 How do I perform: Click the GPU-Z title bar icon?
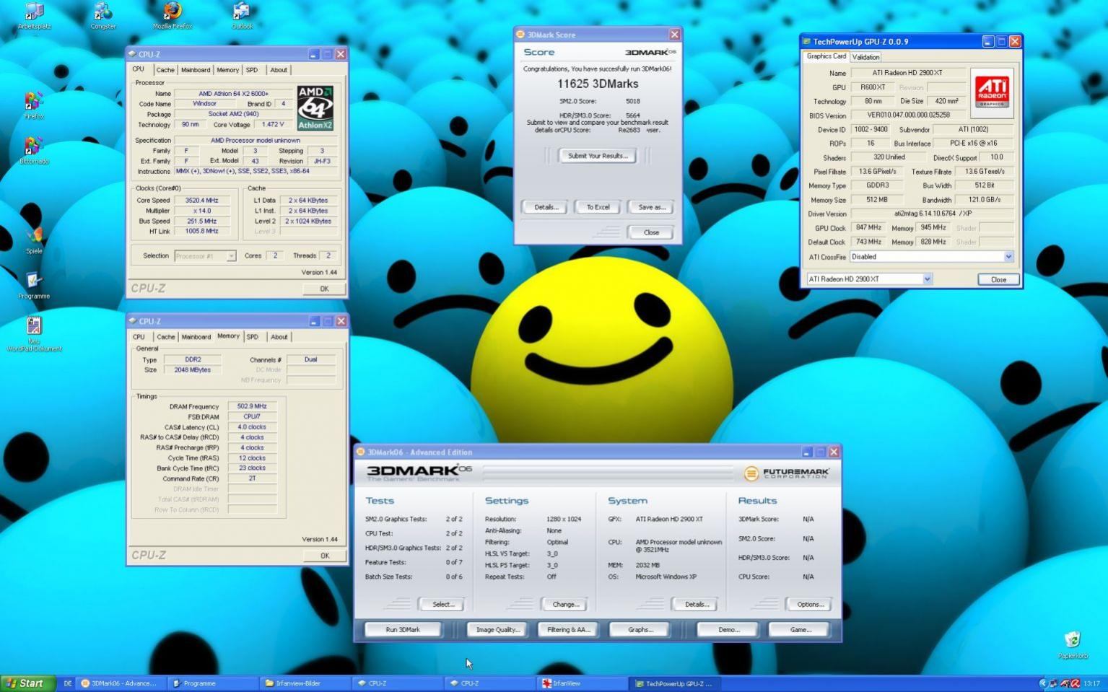coord(807,41)
